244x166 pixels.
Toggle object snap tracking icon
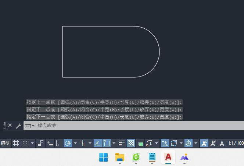pos(98,143)
